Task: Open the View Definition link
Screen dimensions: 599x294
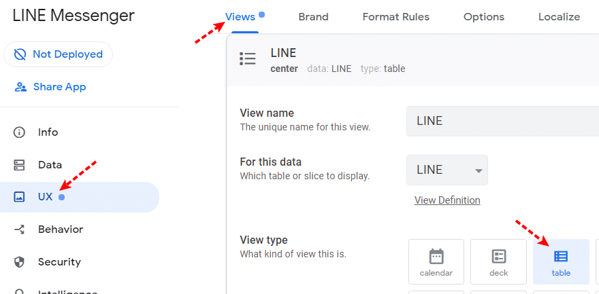Action: click(447, 200)
